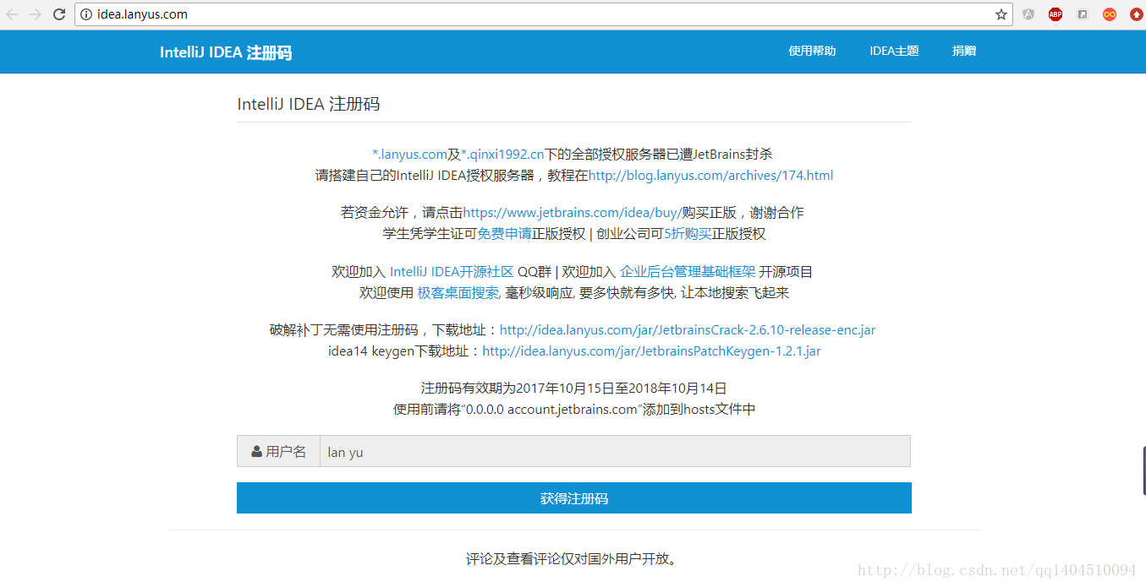Click the 免费申请 student license link

tap(504, 234)
